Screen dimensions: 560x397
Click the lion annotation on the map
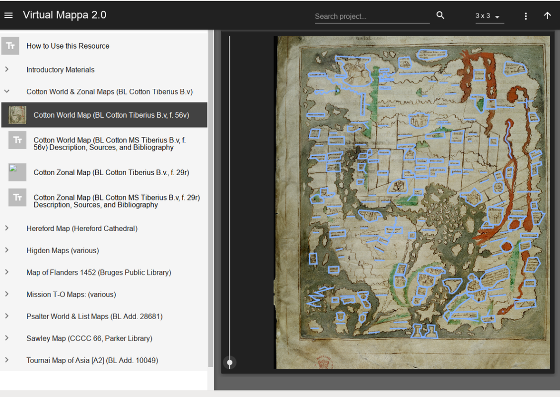pos(355,72)
